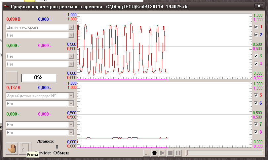Click the record (black circle) button

pos(154,153)
